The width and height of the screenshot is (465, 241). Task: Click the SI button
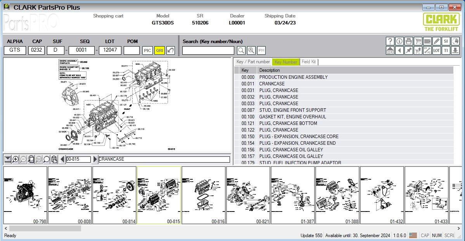point(445,41)
